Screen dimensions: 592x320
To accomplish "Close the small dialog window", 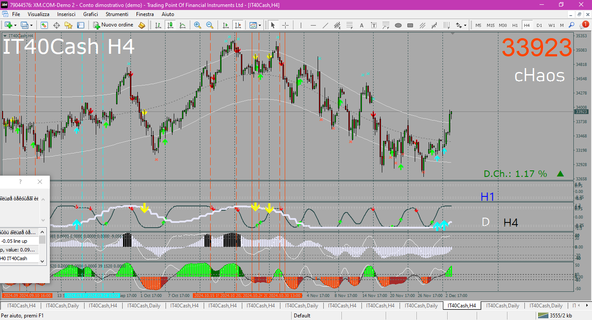I will [40, 182].
